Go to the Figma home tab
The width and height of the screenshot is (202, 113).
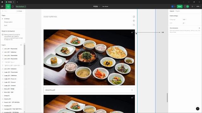tap(2, 2)
